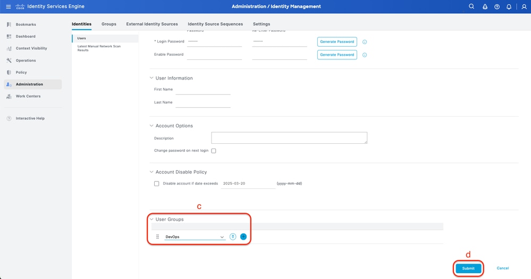Click info icon beside Enable Password generator
The width and height of the screenshot is (531, 279).
[365, 55]
